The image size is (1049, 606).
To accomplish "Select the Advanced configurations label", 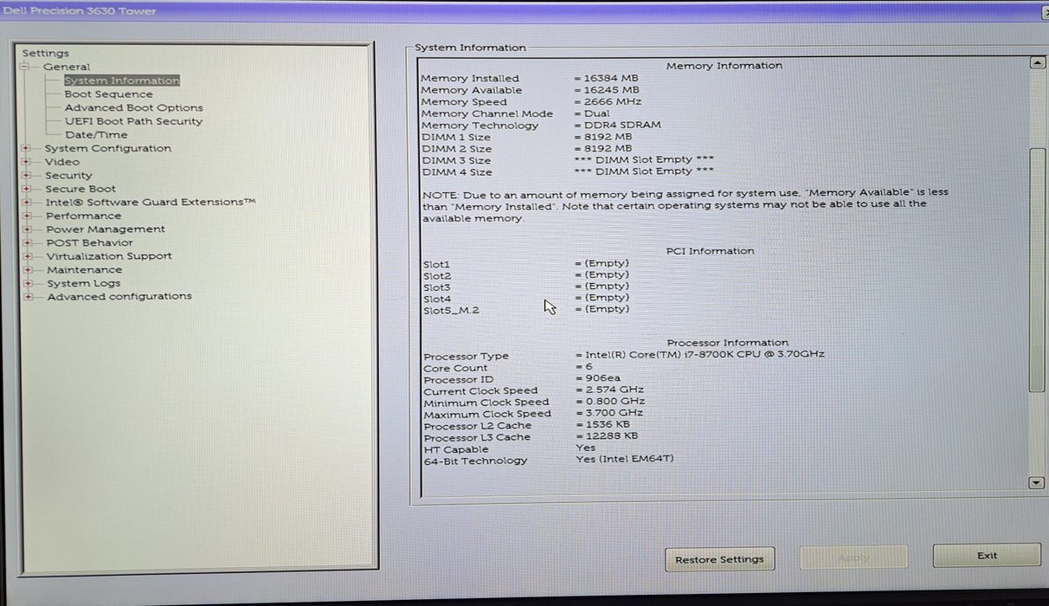I will coord(119,296).
